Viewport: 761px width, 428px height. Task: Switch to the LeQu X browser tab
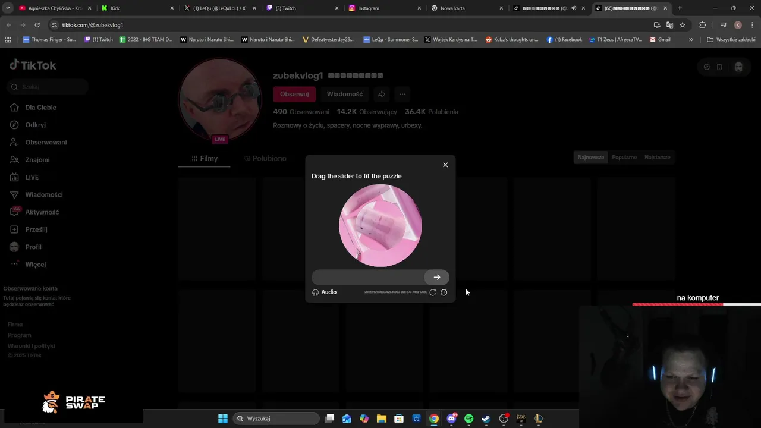pyautogui.click(x=219, y=8)
